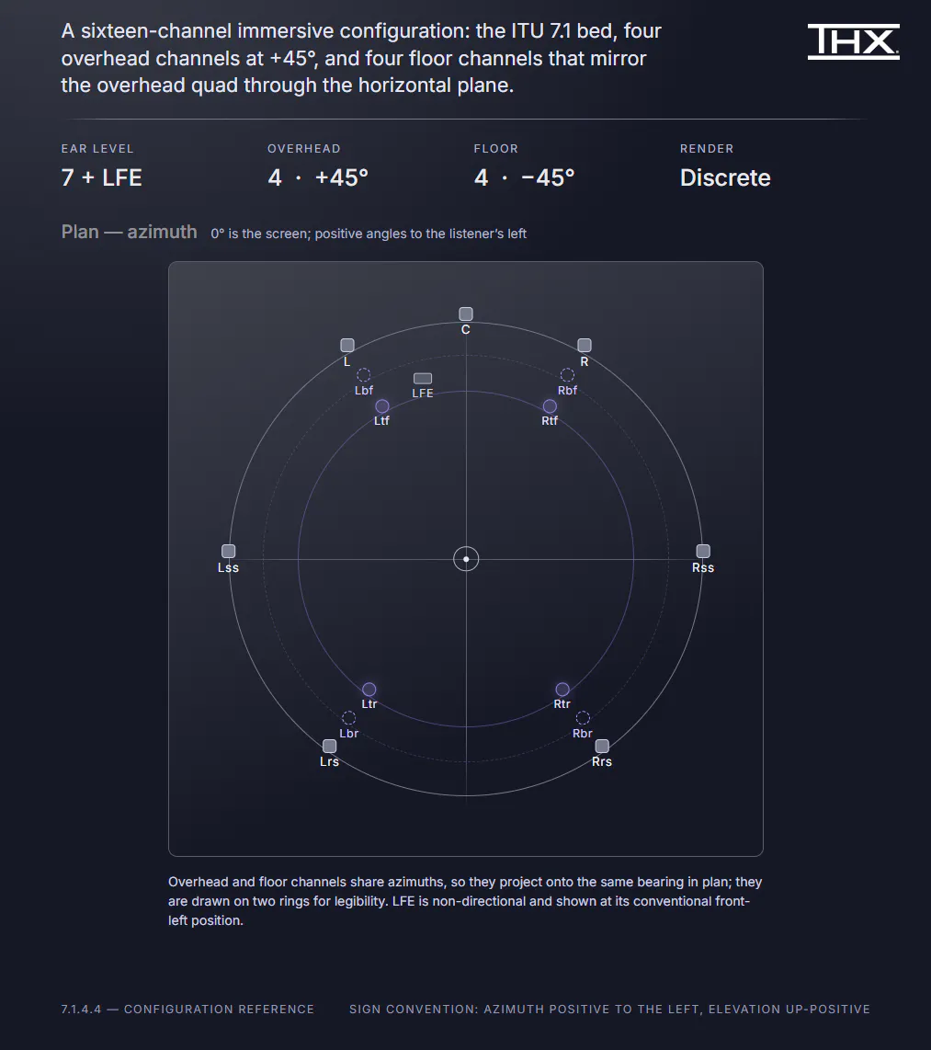Click the 'EAR LEVEL' label
The width and height of the screenshot is (931, 1050).
pos(97,149)
